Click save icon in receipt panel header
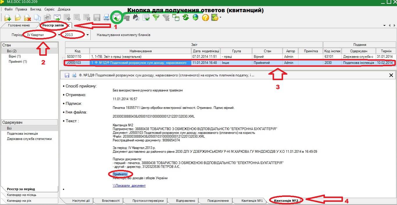Image resolution: width=397 pixels, height=205 pixels. coord(67,75)
